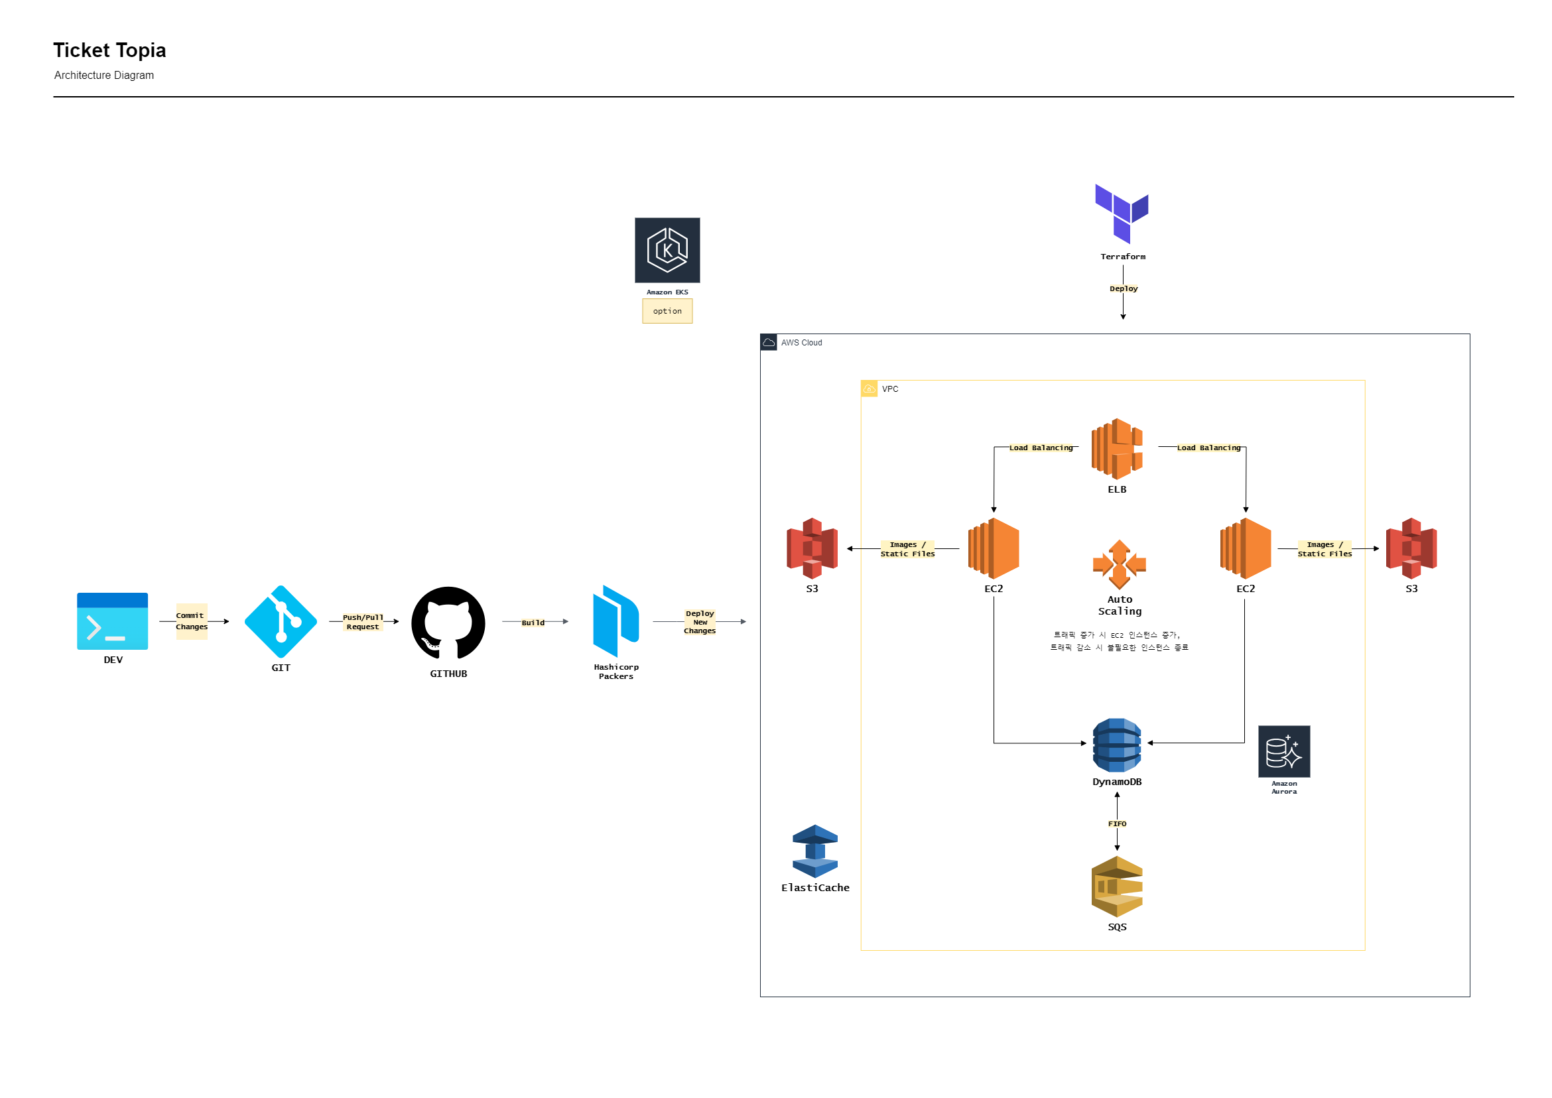Select the VPC group header icon
This screenshot has height=1098, width=1552.
(869, 389)
